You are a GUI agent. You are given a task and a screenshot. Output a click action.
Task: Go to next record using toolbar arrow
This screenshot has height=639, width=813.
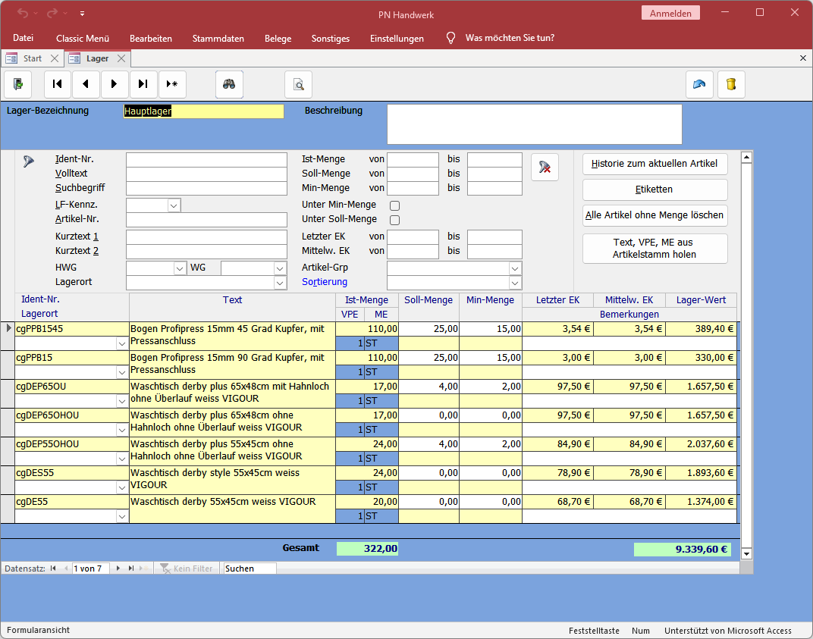[x=115, y=84]
